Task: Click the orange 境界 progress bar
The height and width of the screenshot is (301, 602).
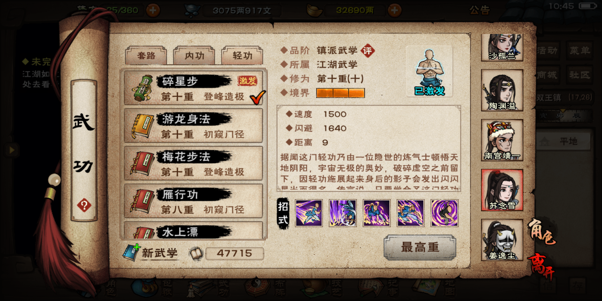Action: point(340,93)
